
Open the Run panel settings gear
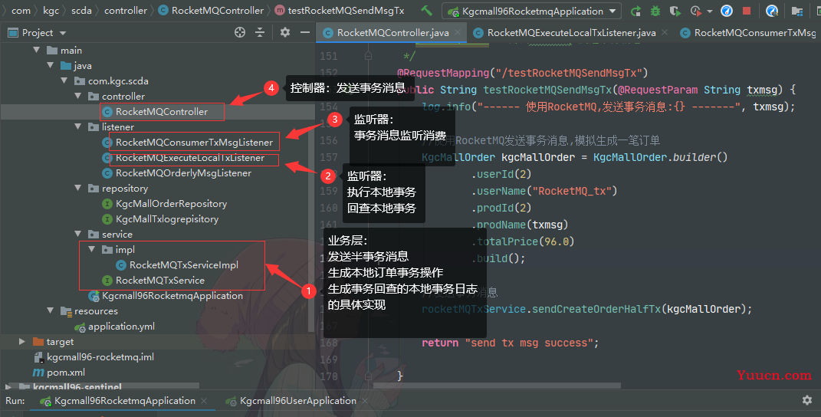(807, 400)
